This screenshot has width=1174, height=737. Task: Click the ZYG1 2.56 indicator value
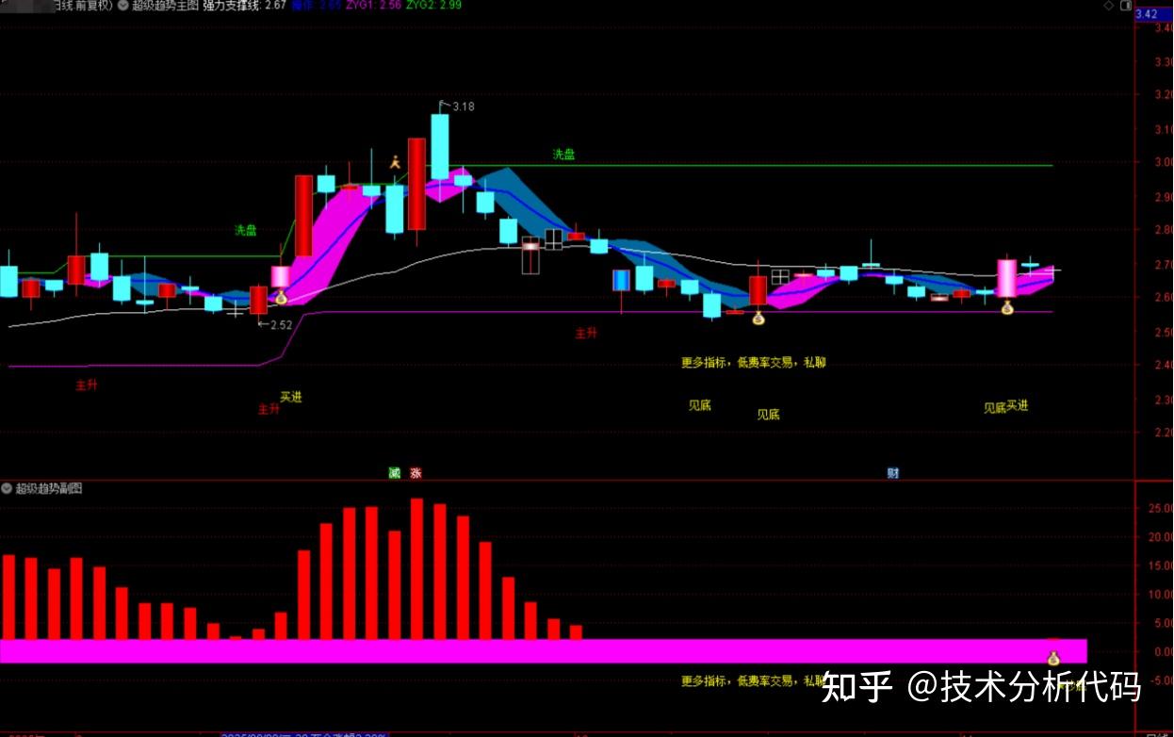pyautogui.click(x=374, y=6)
